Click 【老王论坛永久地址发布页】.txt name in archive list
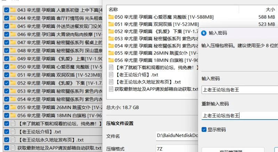This screenshot has width=278, height=152. tap(148, 82)
